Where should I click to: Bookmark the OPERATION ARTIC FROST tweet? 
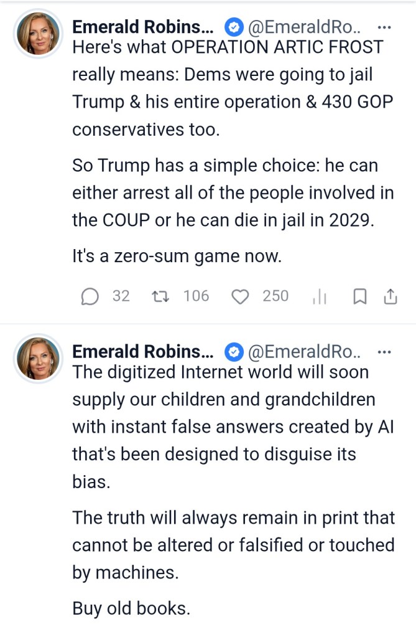[x=359, y=297]
